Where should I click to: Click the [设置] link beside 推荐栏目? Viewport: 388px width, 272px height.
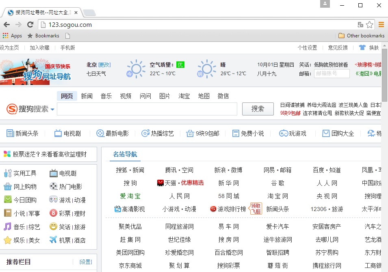tap(86, 262)
